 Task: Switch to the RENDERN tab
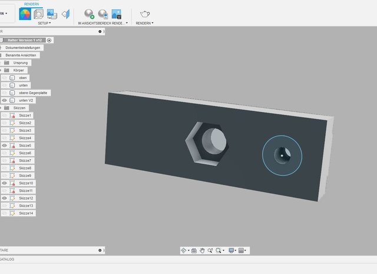(x=32, y=4)
